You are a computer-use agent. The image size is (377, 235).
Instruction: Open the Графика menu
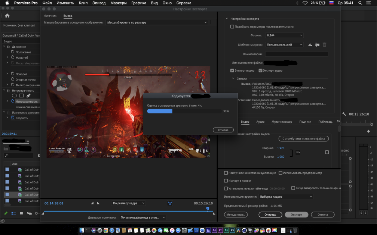click(x=138, y=3)
